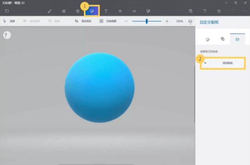
Task: Switch to the Textures tab in sidebar
Action: coord(223,39)
